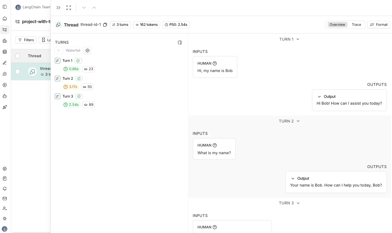Collapse the Output under Turn 2
This screenshot has width=392, height=233.
(x=293, y=179)
